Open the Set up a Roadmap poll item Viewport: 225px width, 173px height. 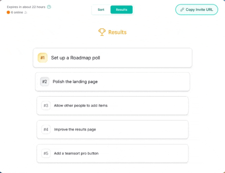[x=112, y=58]
